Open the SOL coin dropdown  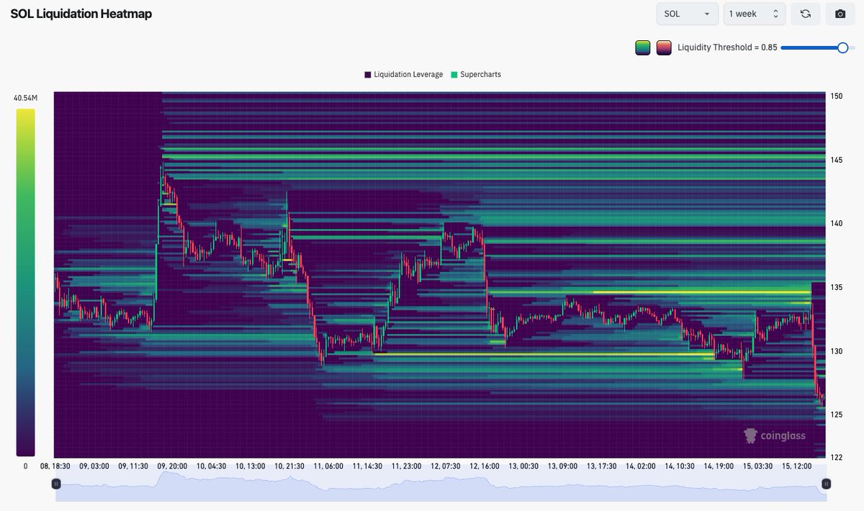[687, 14]
